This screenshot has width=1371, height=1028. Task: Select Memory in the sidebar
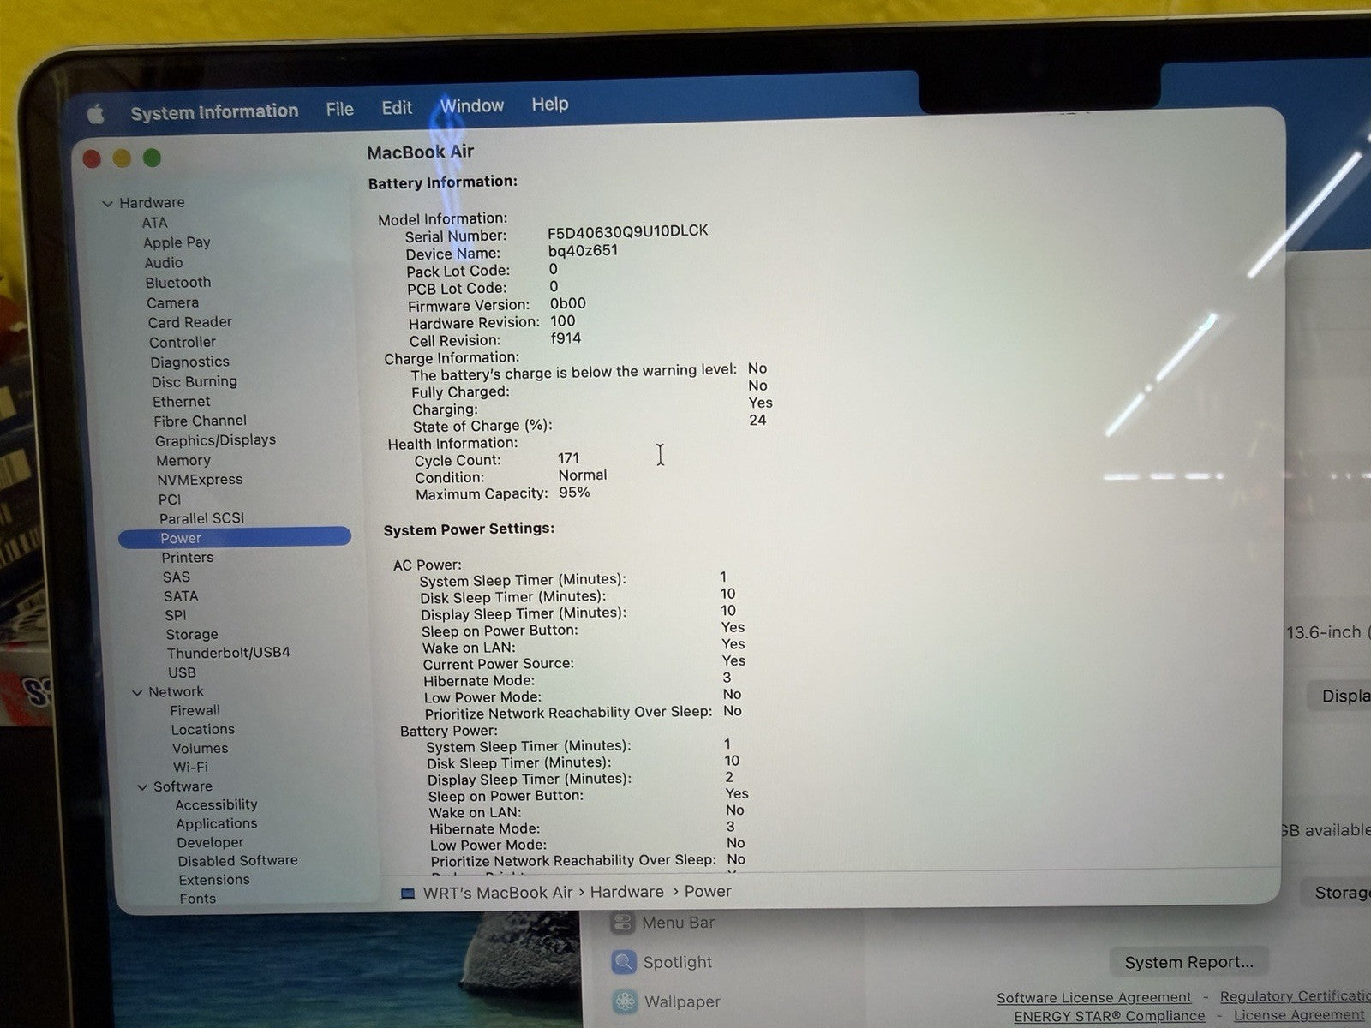(183, 461)
